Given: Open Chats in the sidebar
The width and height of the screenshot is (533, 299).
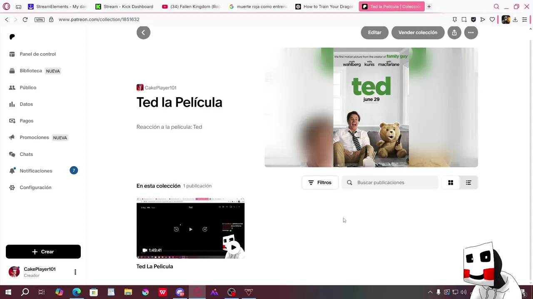Looking at the screenshot, I should [26, 154].
